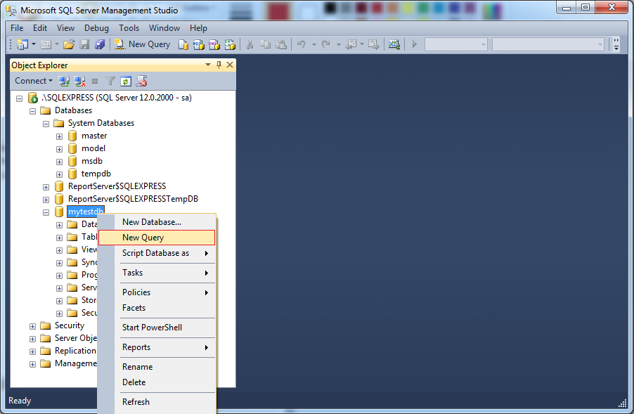Viewport: 634px width, 414px height.
Task: Open the Tools menu
Action: (x=129, y=28)
